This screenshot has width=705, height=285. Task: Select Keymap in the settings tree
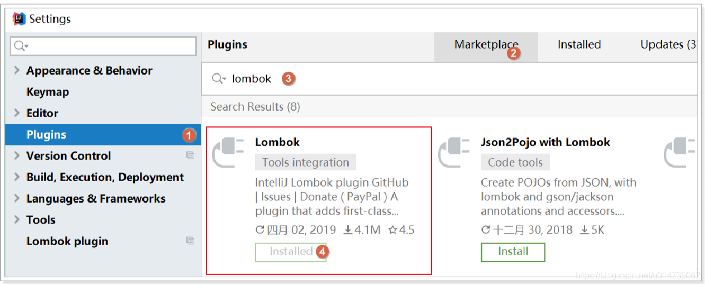pos(48,91)
